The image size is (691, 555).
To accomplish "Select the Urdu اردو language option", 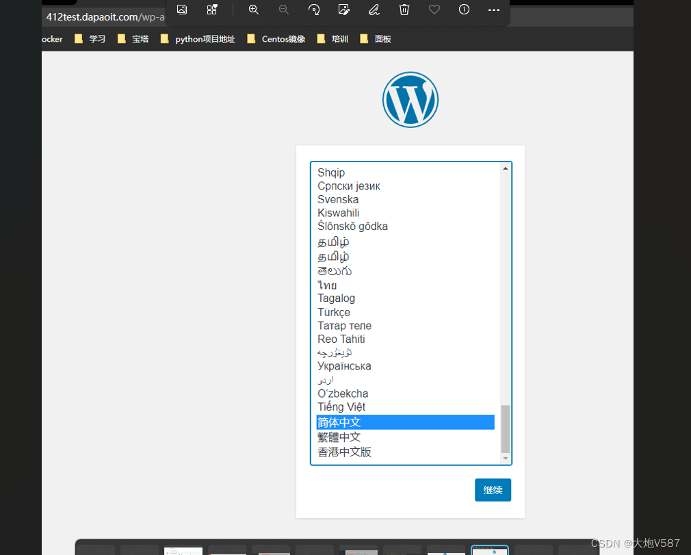I will click(406, 380).
